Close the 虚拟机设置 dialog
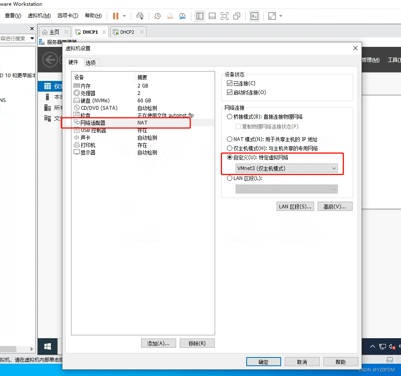401x376 pixels. click(355, 48)
